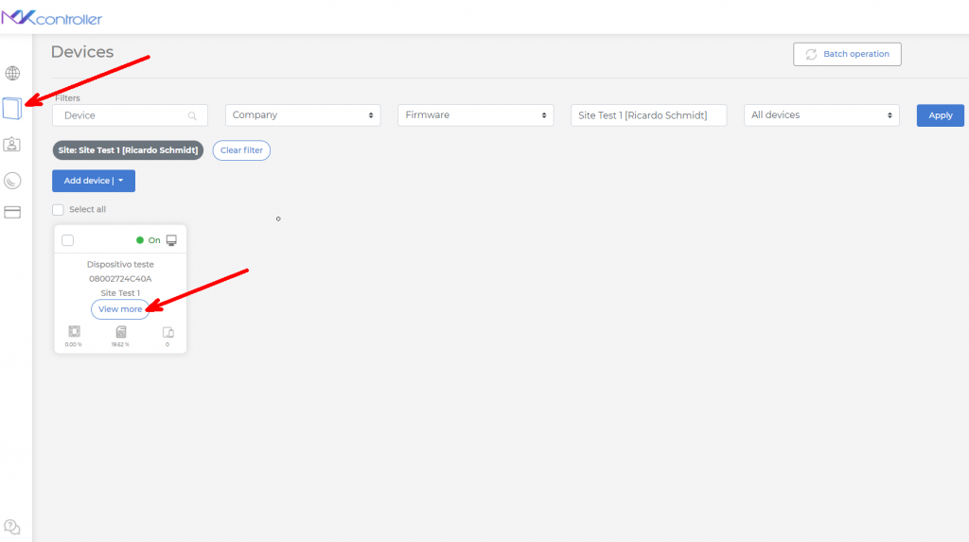Screen dimensions: 969x542
Task: Expand the Company filter dropdown
Action: point(303,115)
